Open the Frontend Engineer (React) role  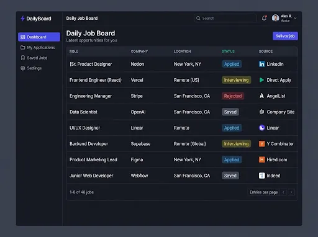96,80
